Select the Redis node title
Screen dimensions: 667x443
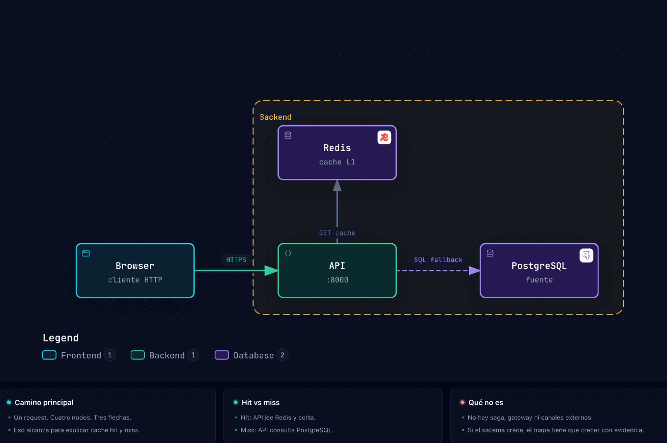(337, 148)
